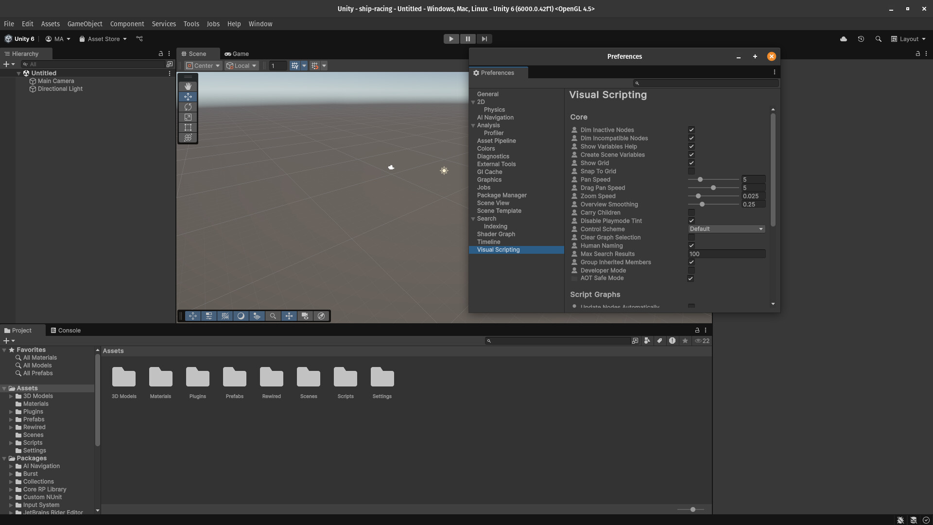Screen dimensions: 933x525
Task: Disable Show Variables Help option
Action: pos(691,146)
